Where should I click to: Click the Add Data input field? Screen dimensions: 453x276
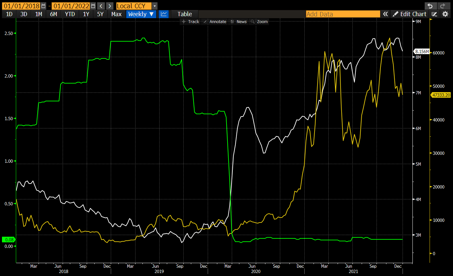[x=343, y=14]
